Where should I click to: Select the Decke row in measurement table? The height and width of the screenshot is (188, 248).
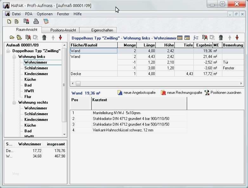tap(76, 74)
